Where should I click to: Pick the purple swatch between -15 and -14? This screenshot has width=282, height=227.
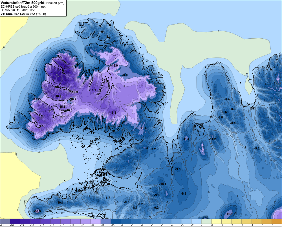(65, 221)
